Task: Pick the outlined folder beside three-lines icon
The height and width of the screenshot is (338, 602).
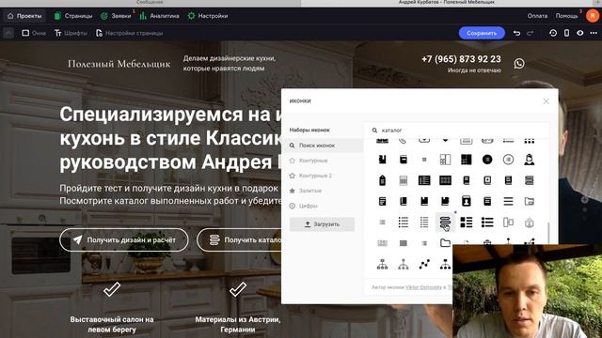Action: coord(529,201)
